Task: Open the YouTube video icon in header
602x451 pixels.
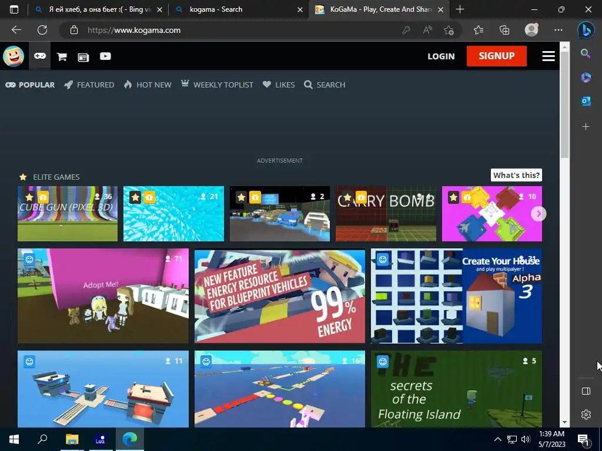Action: 105,56
